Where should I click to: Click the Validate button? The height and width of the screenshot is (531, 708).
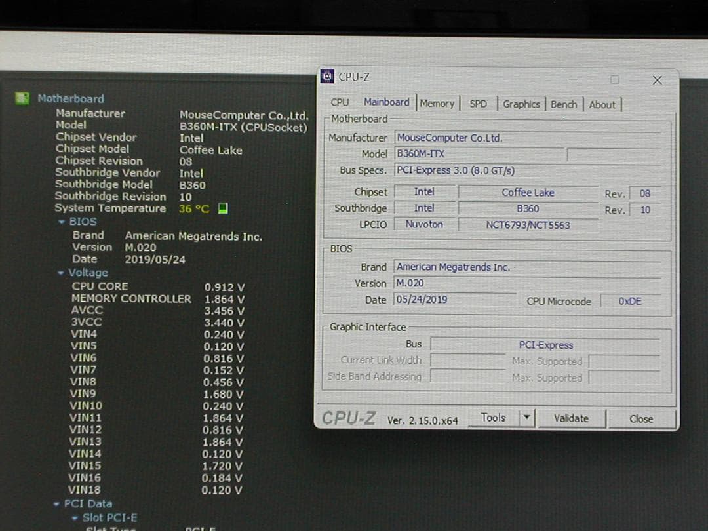pos(572,418)
